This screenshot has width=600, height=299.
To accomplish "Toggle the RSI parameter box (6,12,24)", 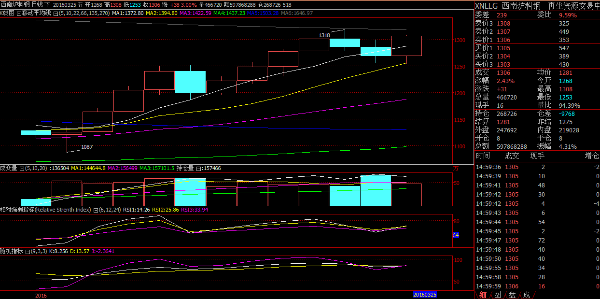I will pyautogui.click(x=96, y=210).
